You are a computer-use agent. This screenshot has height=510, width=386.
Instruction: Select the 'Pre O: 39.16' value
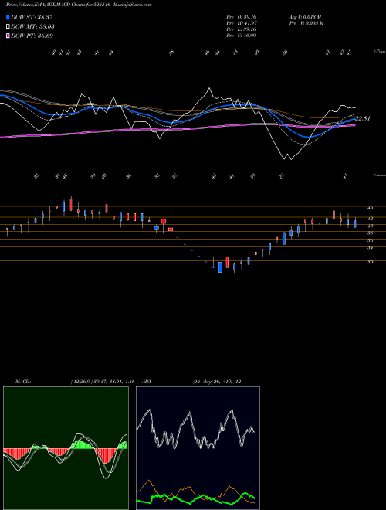(242, 16)
